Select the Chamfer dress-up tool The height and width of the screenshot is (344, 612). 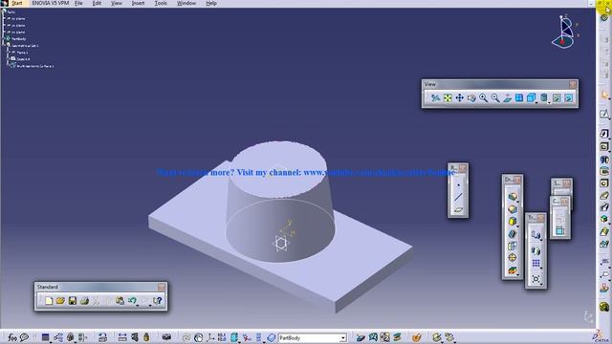point(513,208)
